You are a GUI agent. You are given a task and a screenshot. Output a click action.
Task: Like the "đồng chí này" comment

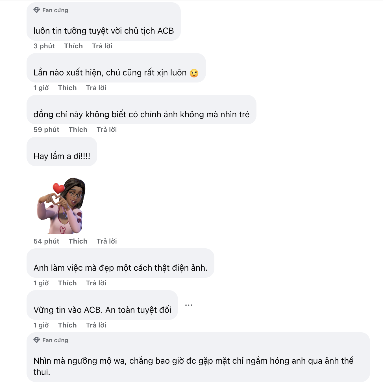[x=78, y=130]
